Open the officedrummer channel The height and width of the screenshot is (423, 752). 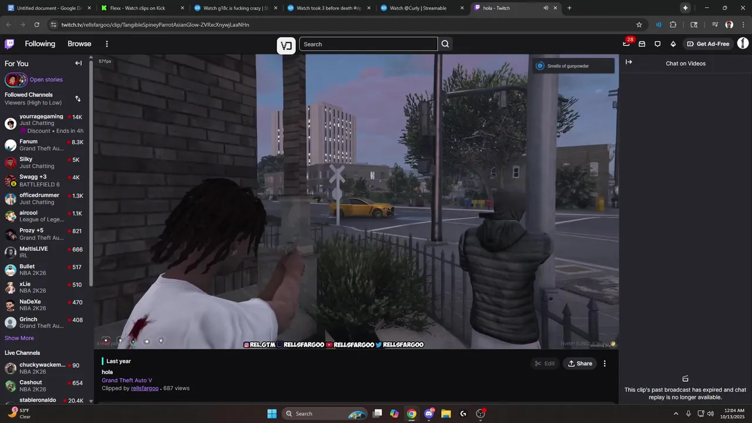point(45,199)
